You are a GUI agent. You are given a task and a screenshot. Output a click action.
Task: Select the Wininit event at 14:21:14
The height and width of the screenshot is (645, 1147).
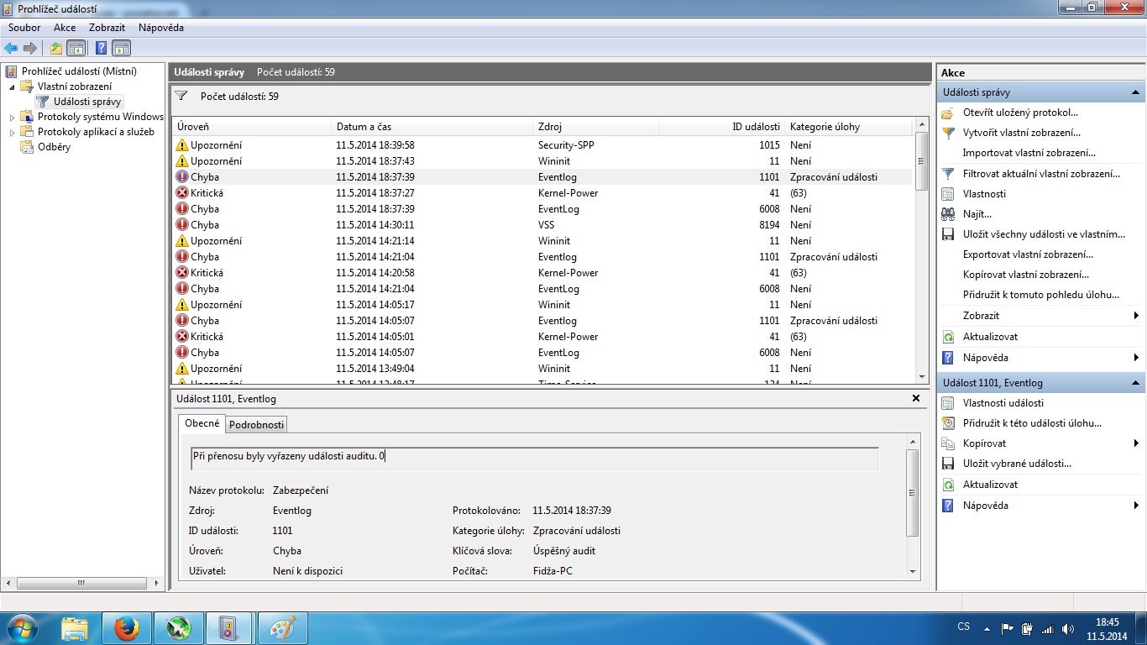[542, 241]
